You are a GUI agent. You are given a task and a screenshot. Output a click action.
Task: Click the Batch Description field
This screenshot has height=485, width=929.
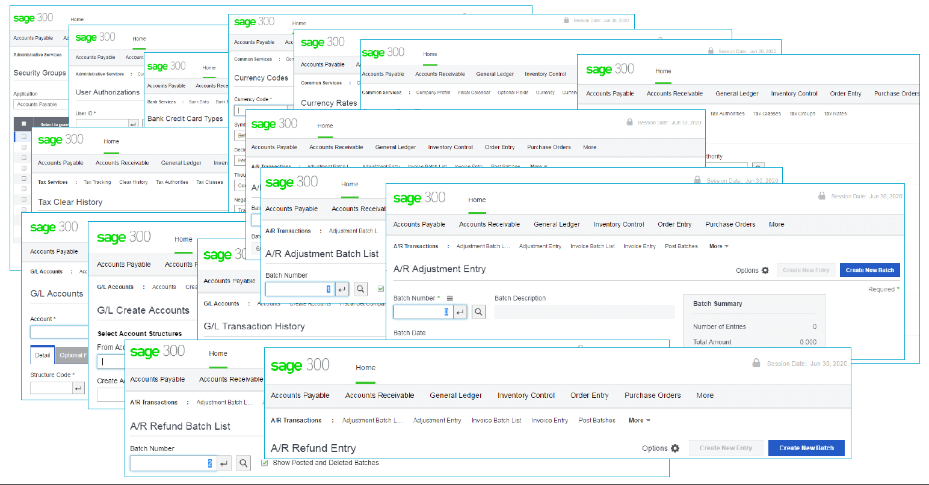(584, 312)
